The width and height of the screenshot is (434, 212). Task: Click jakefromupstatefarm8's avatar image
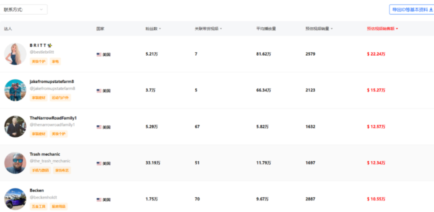pos(15,90)
